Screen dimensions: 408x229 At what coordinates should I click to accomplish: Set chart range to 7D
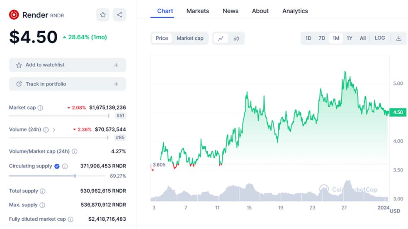pos(322,38)
